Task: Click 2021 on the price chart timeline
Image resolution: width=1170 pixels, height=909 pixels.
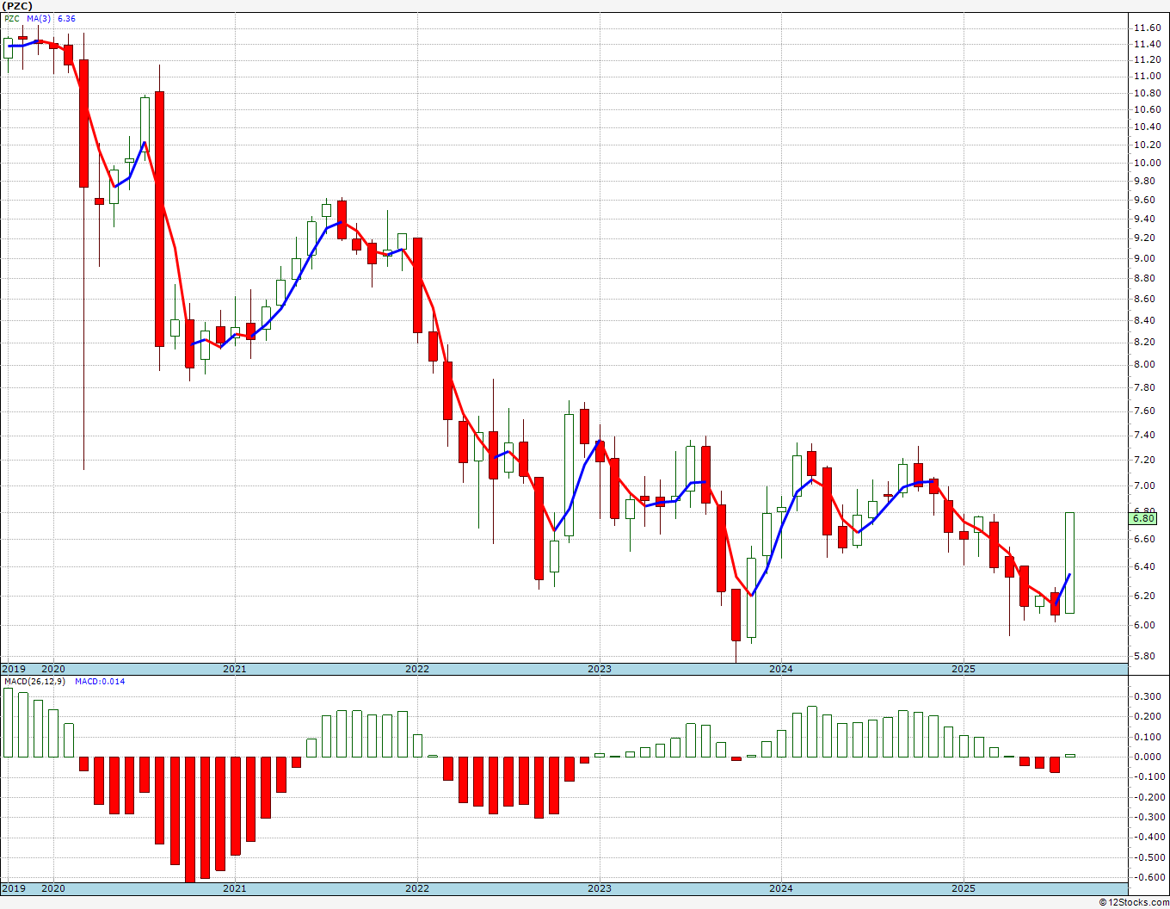Action: 235,669
